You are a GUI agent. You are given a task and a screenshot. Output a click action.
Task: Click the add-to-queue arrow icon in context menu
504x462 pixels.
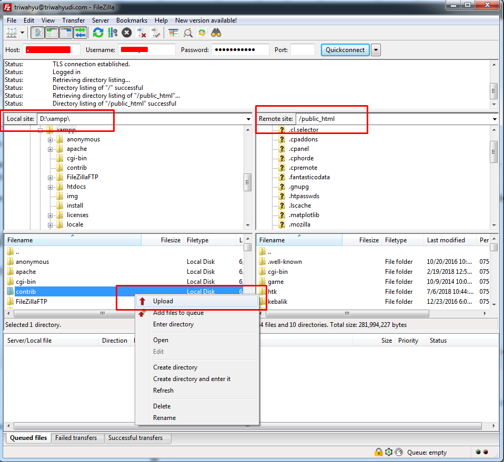[x=142, y=313]
